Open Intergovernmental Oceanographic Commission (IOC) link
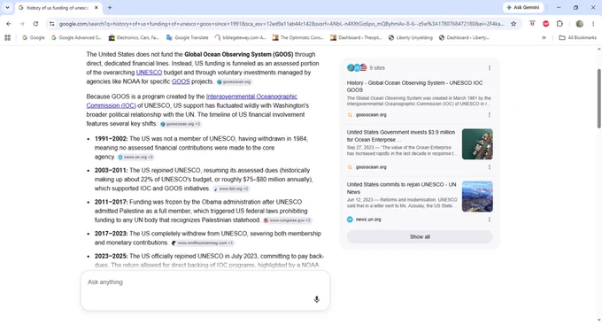Viewport: 602px width, 324px height. point(191,101)
